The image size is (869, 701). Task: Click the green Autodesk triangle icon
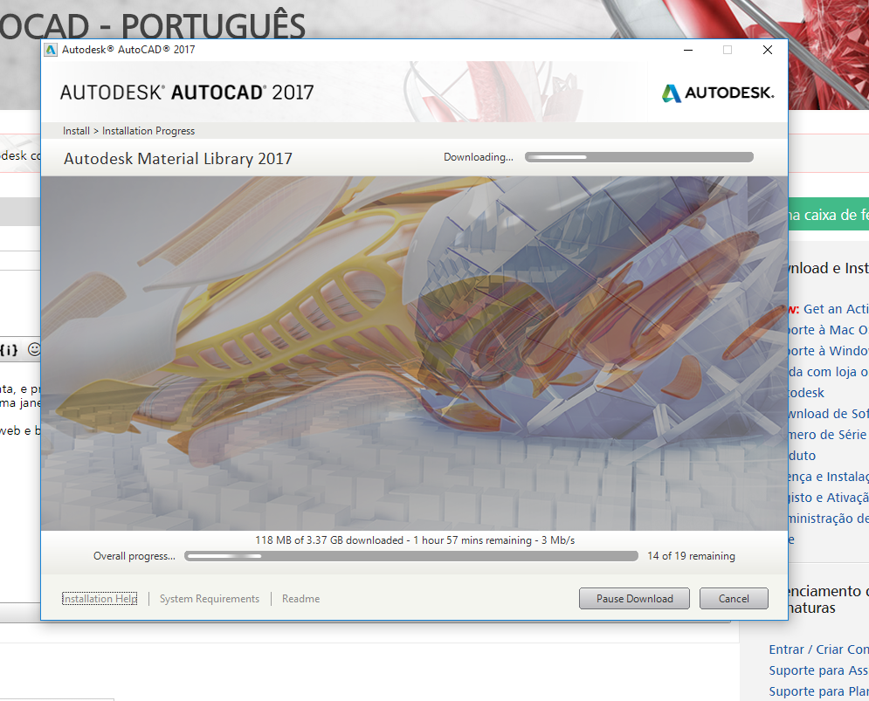(670, 92)
